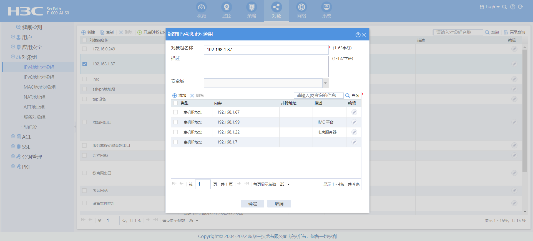Click the dialog page number field
533x241 pixels.
click(203, 184)
